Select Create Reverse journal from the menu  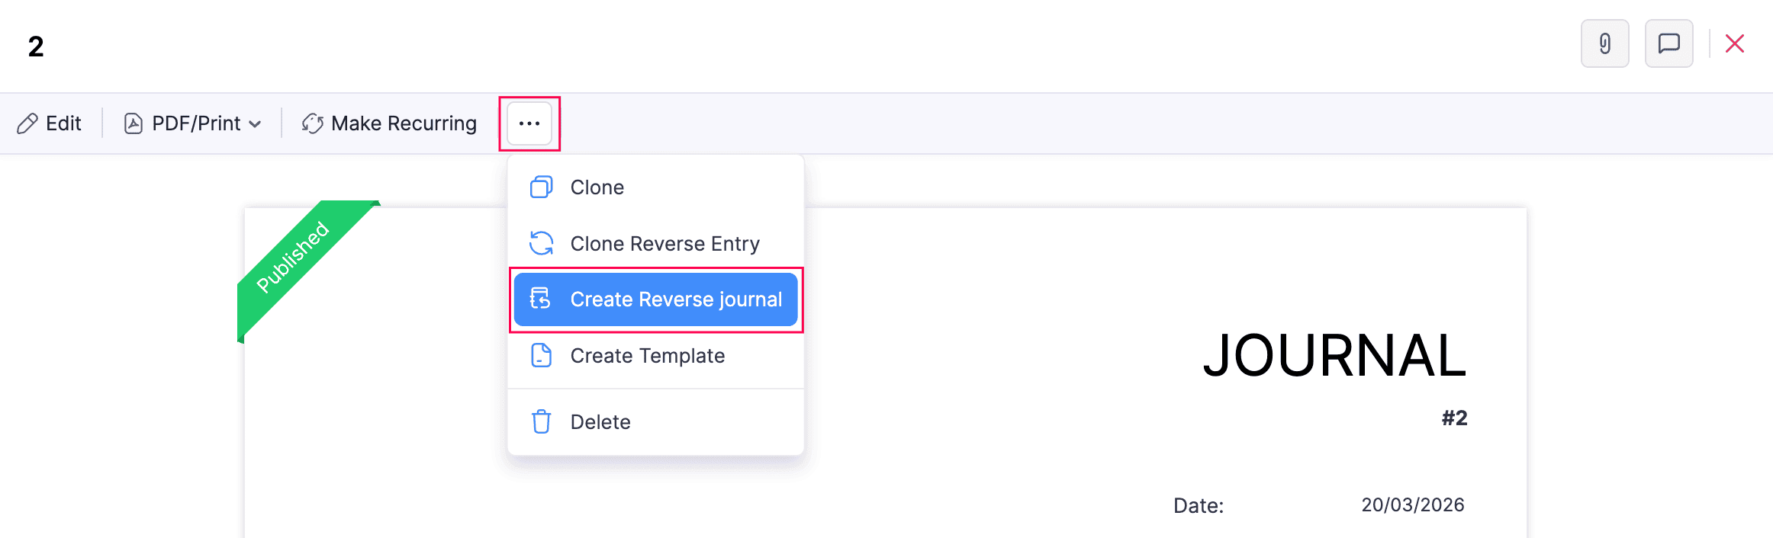tap(676, 299)
